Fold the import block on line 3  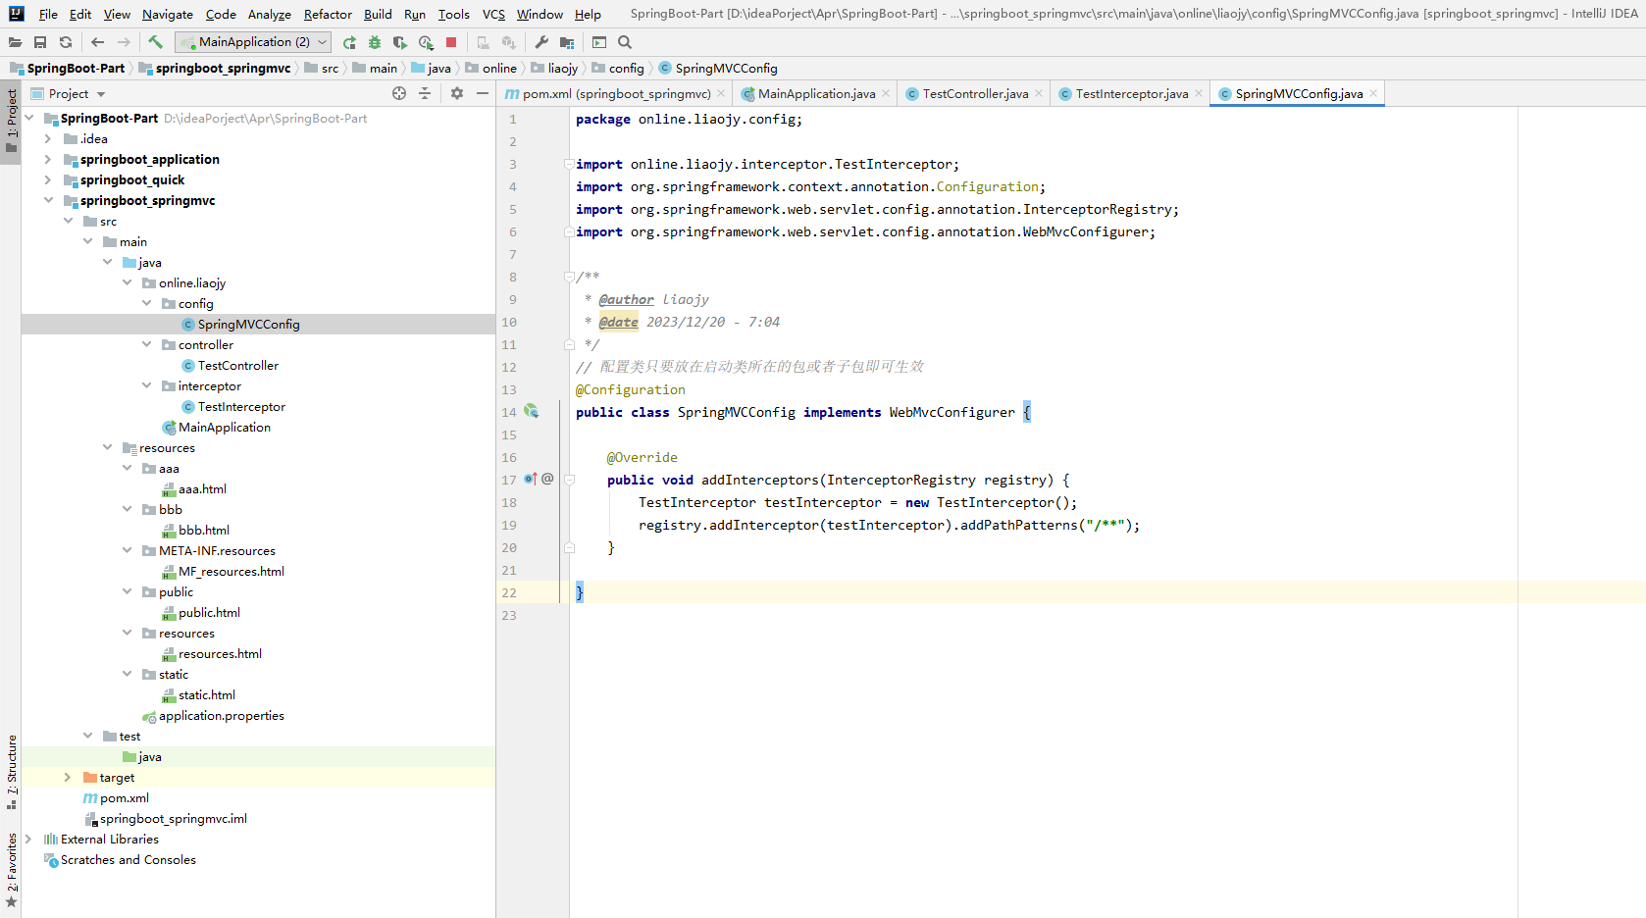pyautogui.click(x=569, y=164)
